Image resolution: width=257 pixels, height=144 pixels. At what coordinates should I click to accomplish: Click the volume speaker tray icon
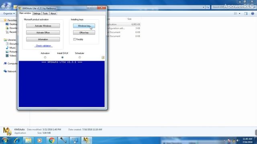tap(238, 140)
